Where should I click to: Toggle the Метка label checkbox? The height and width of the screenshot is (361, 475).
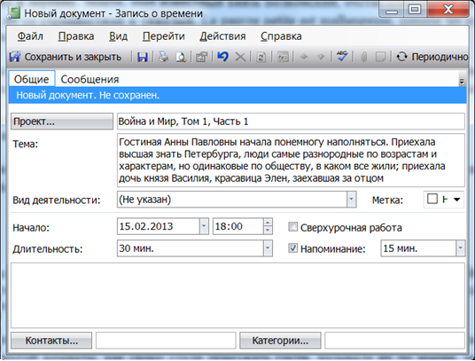432,200
